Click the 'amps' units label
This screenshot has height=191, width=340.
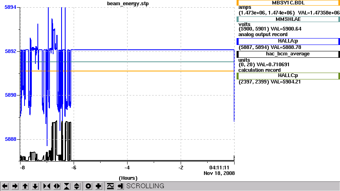coord(245,8)
